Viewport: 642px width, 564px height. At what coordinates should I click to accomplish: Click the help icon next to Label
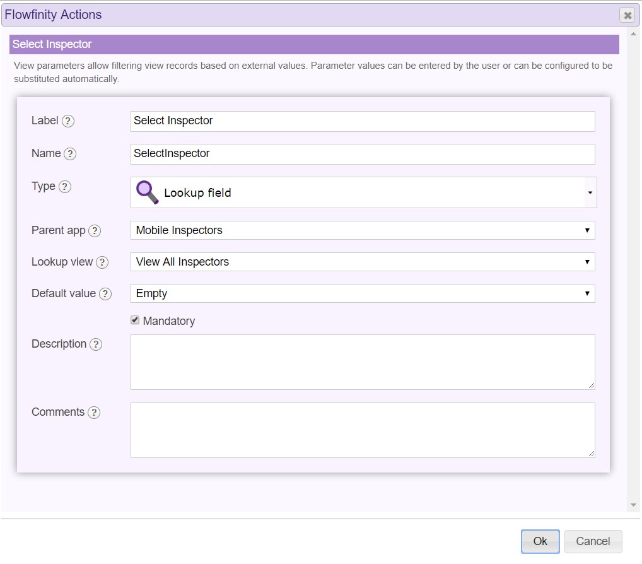coord(68,121)
